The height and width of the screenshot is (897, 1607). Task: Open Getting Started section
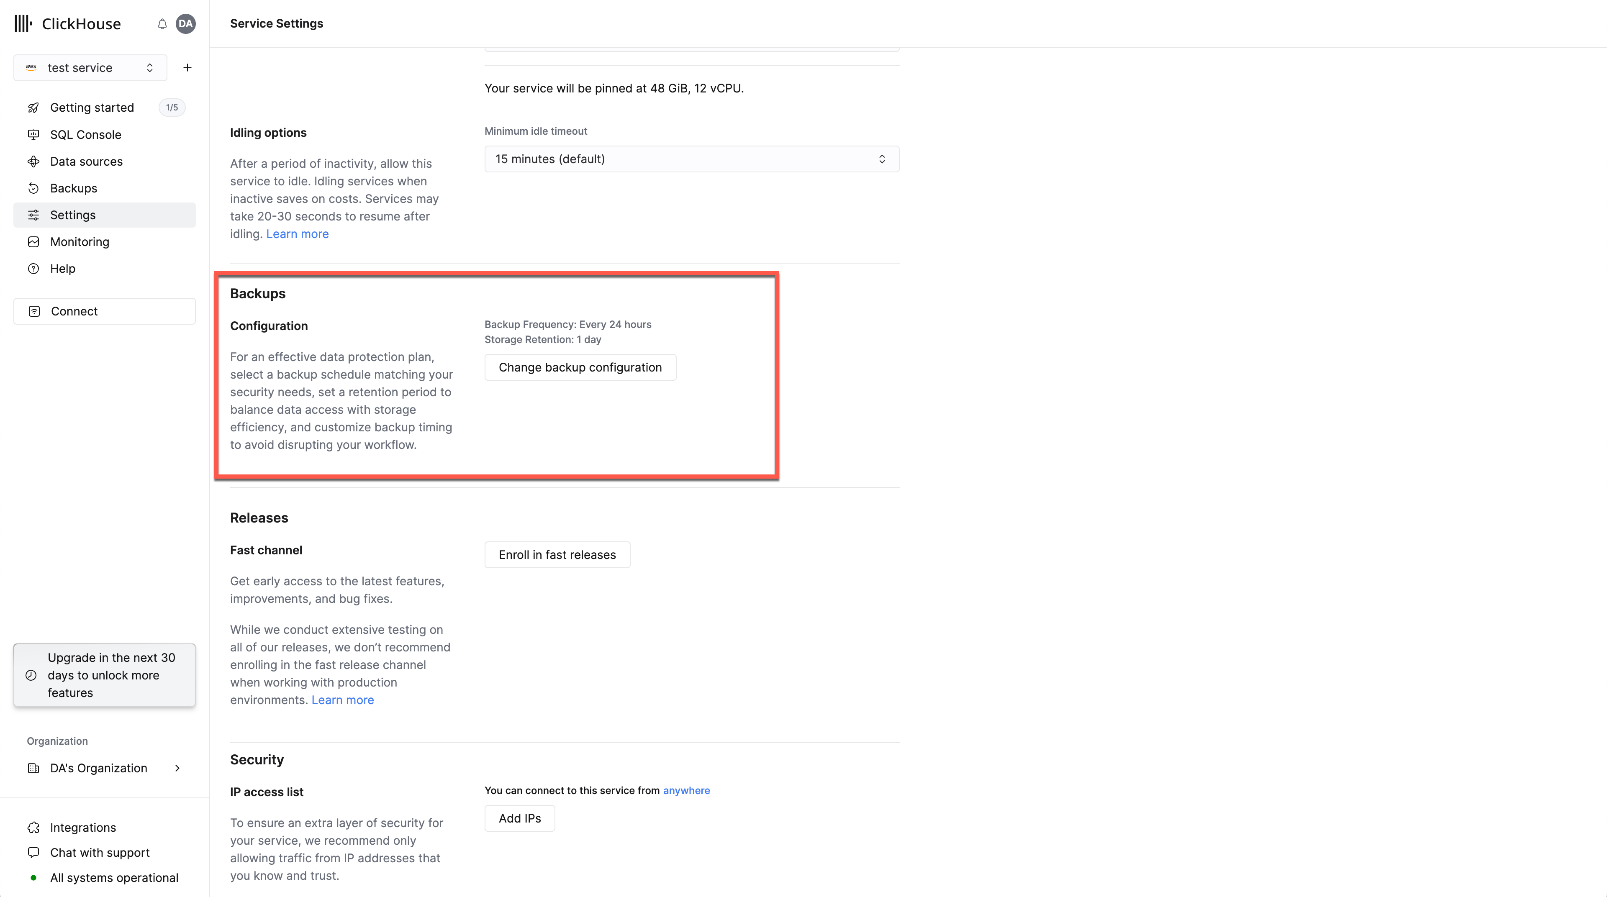pyautogui.click(x=92, y=107)
